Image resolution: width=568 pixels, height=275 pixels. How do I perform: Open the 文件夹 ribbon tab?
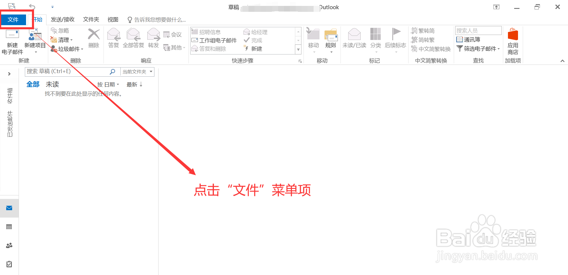pyautogui.click(x=91, y=20)
